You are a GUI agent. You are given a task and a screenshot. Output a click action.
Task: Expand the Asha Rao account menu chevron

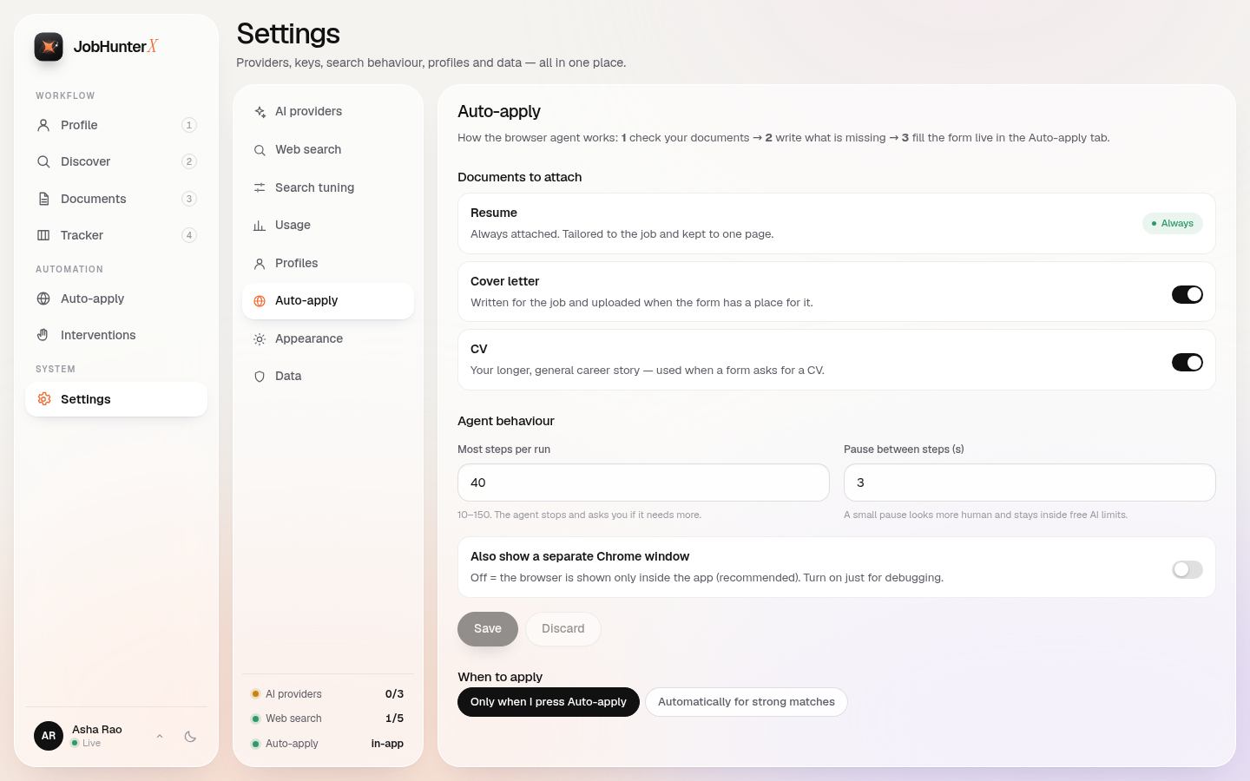coord(160,737)
